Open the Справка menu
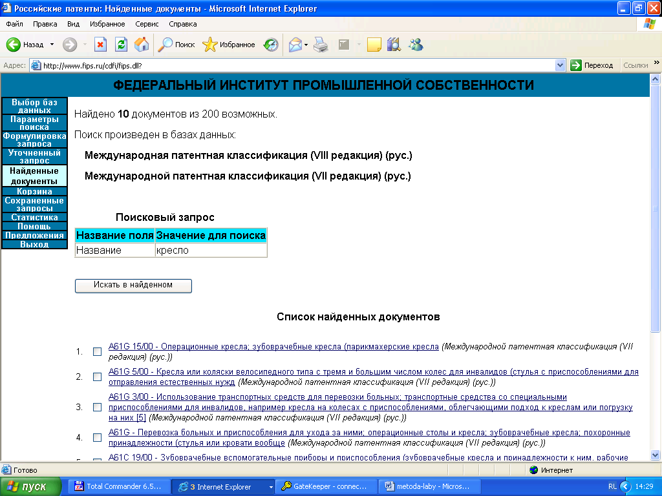This screenshot has height=496, width=662. (183, 24)
